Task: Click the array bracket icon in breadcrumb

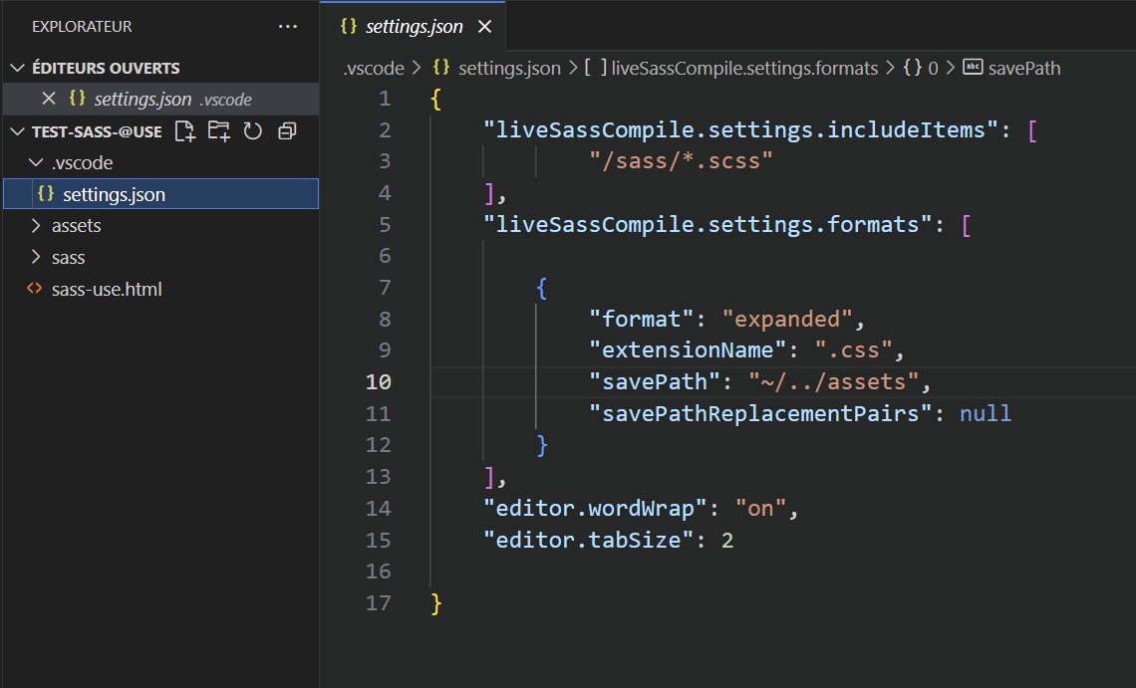Action: coord(596,68)
